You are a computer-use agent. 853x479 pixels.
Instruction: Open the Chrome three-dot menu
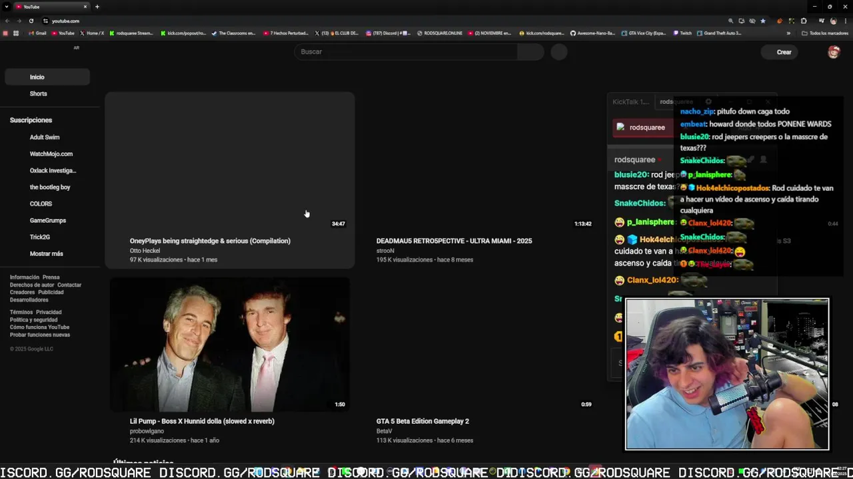[x=845, y=21]
